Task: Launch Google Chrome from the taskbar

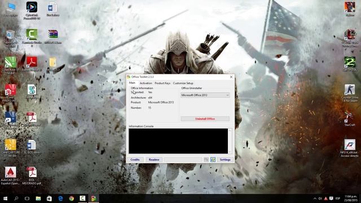Action: 72,198
